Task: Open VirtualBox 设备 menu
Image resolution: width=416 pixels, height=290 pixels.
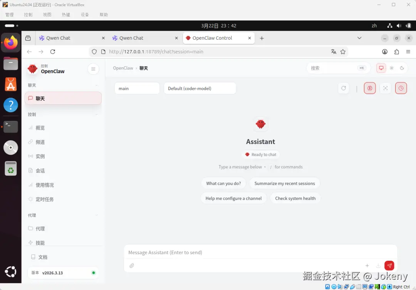Action: 85,15
